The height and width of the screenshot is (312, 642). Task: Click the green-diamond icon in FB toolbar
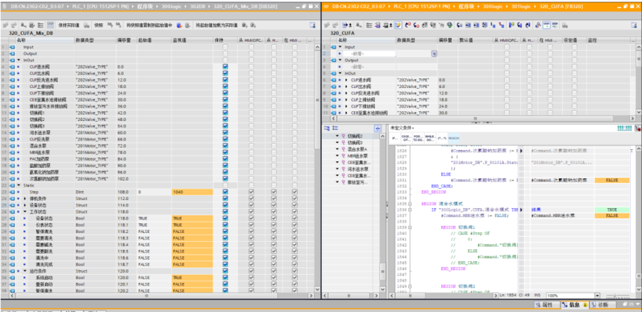pyautogui.click(x=449, y=25)
